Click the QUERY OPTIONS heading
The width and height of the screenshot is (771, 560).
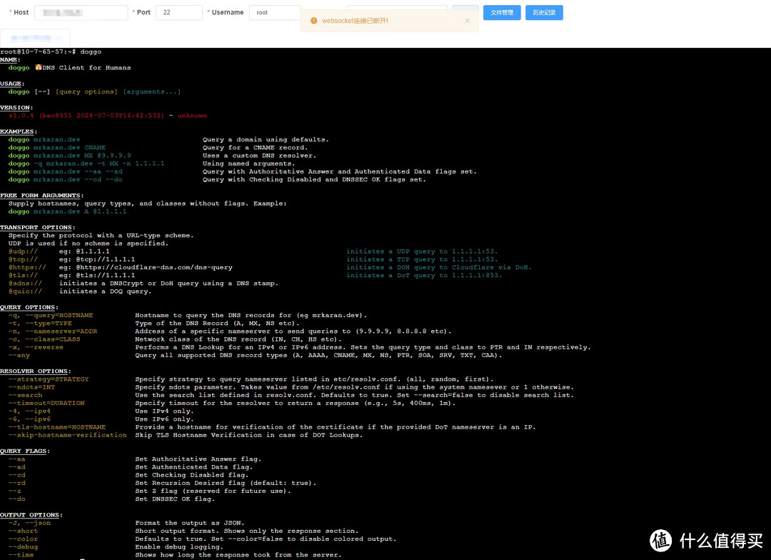click(x=26, y=307)
